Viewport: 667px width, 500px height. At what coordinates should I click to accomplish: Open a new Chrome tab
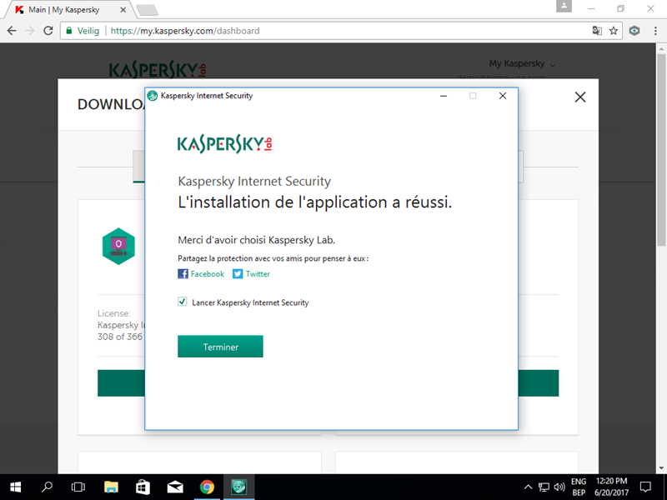(148, 9)
